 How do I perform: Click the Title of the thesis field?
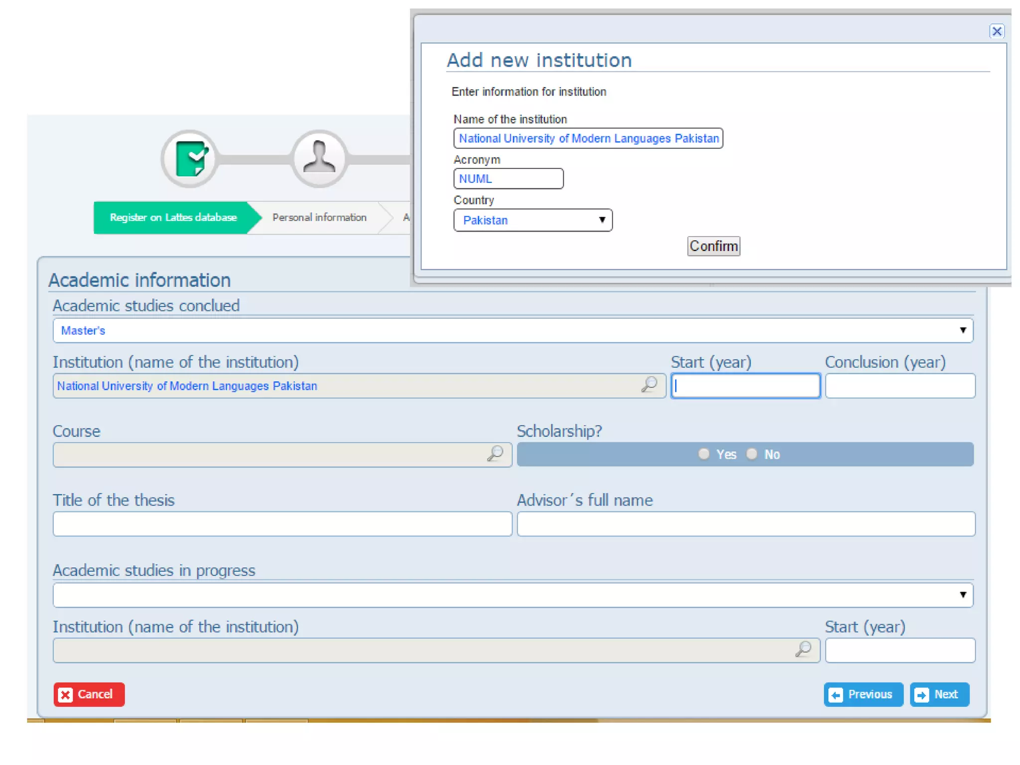(x=282, y=524)
